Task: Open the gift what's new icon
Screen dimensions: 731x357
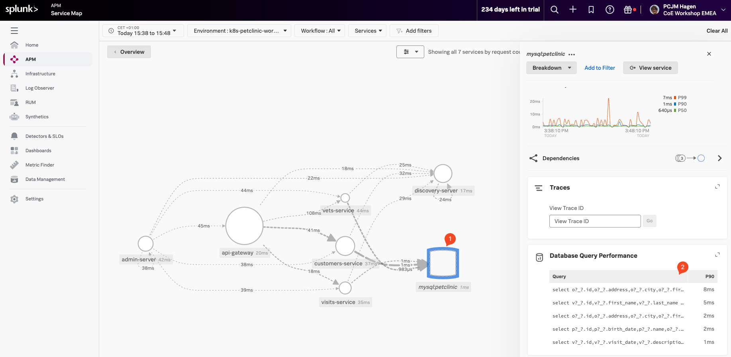Action: pos(628,10)
